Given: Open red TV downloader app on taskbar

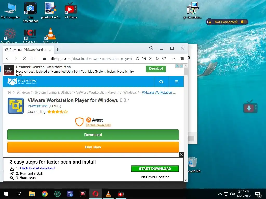Looking at the screenshot, I should (121, 194).
